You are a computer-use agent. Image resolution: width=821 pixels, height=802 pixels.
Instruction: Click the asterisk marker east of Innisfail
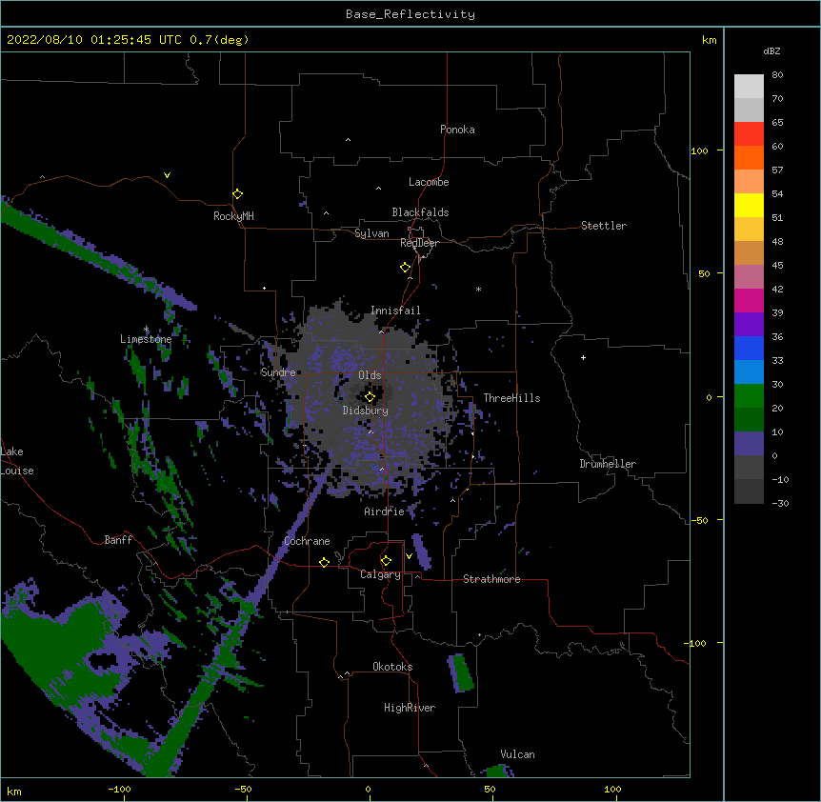pyautogui.click(x=478, y=289)
